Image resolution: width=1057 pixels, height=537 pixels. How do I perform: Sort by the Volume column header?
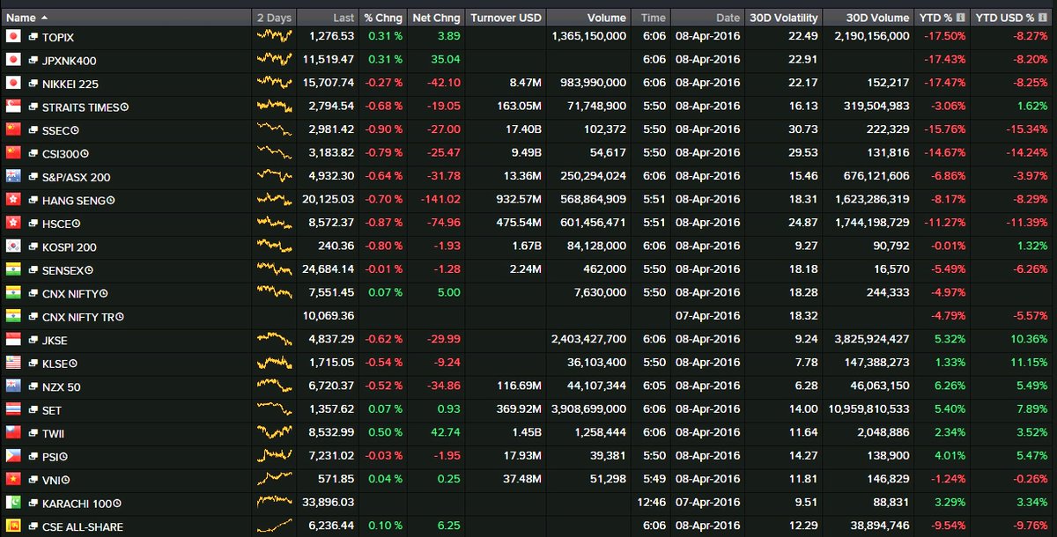[588, 18]
